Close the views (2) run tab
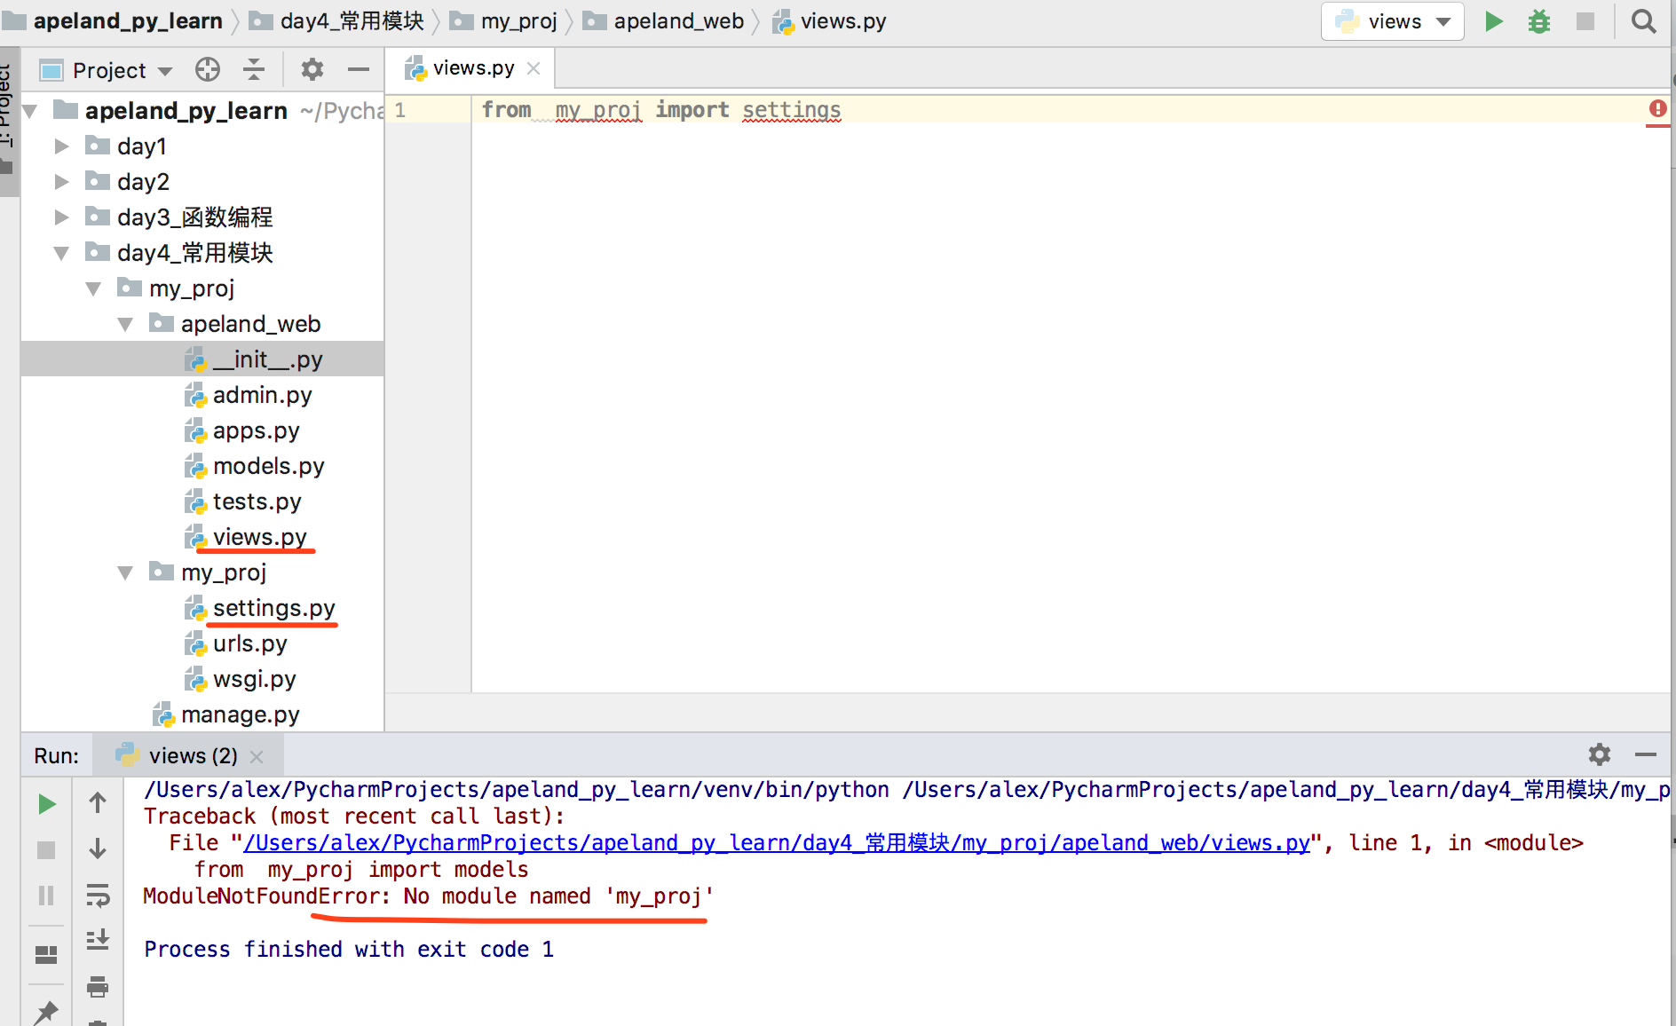Viewport: 1676px width, 1026px height. pyautogui.click(x=257, y=756)
